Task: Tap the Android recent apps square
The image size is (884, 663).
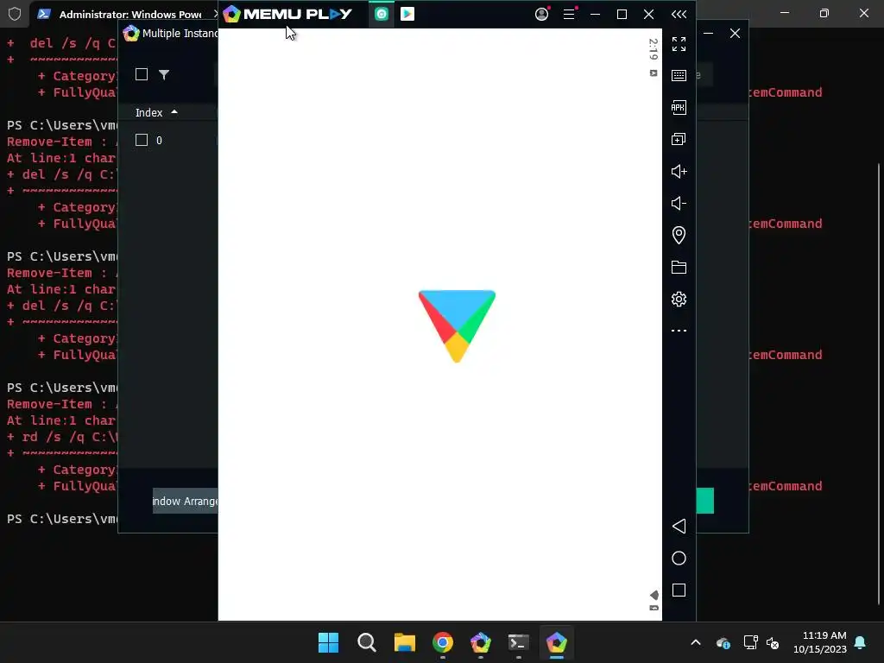Action: pos(679,590)
